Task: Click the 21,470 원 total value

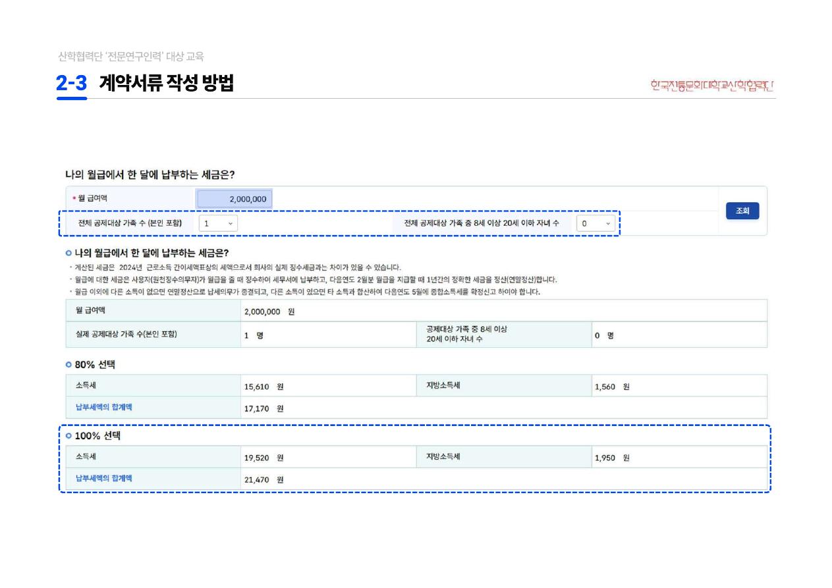Action: [x=264, y=479]
